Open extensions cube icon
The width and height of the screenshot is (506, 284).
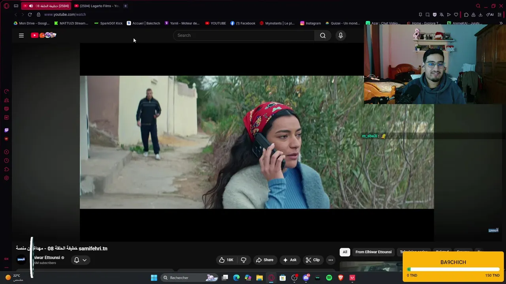pos(466,15)
